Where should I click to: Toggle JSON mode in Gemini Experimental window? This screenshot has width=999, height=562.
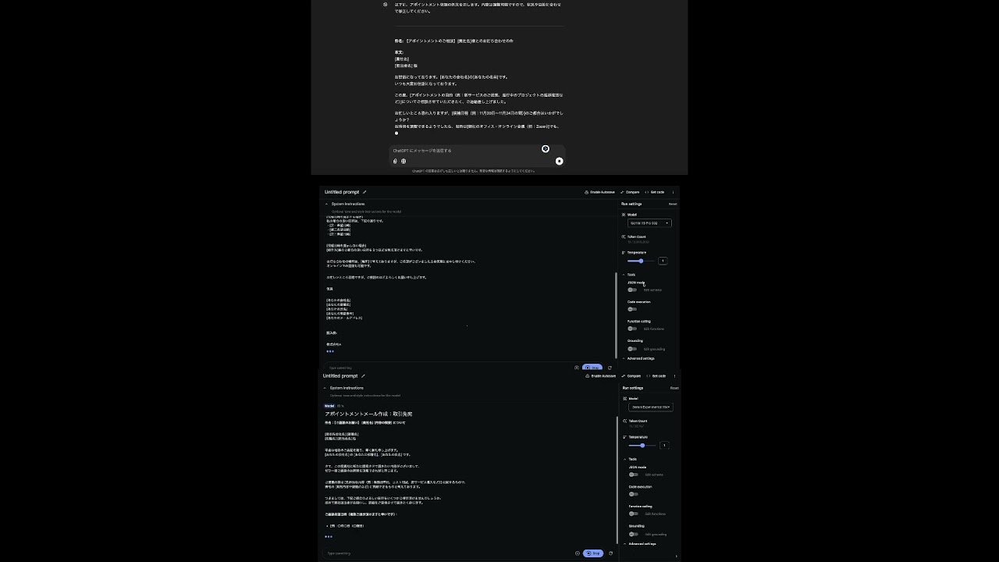click(x=634, y=475)
